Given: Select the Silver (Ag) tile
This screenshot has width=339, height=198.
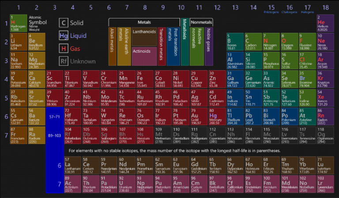Looking at the screenshot, I should point(199,98).
